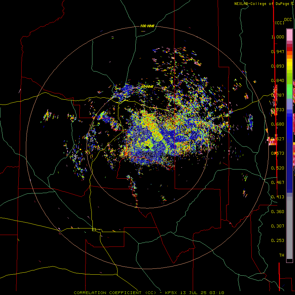Click the 0.413 legend value
The height and width of the screenshot is (295, 295).
278,197
